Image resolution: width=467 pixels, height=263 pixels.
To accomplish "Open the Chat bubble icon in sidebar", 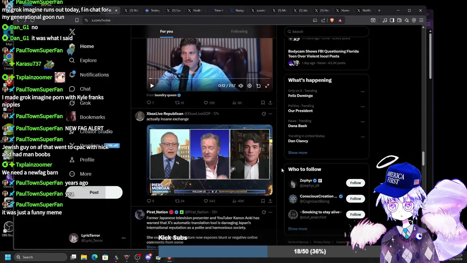I will (x=72, y=89).
